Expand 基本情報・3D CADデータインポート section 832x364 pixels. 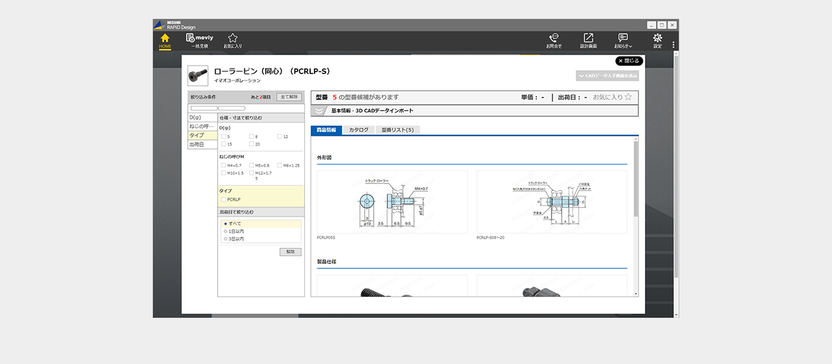(x=319, y=110)
